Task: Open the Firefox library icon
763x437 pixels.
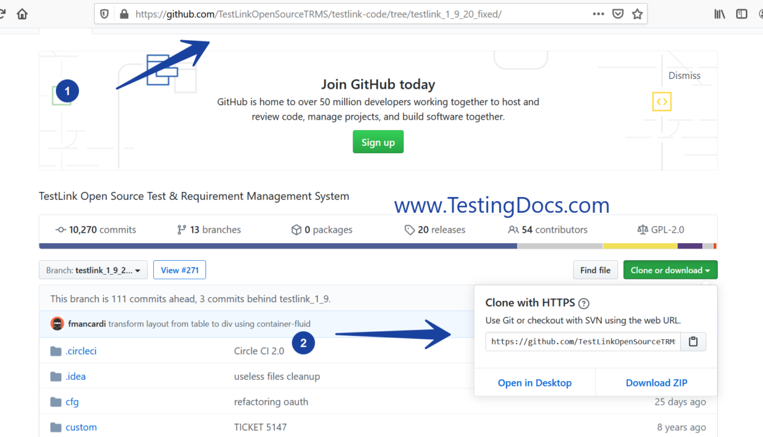Action: (720, 14)
